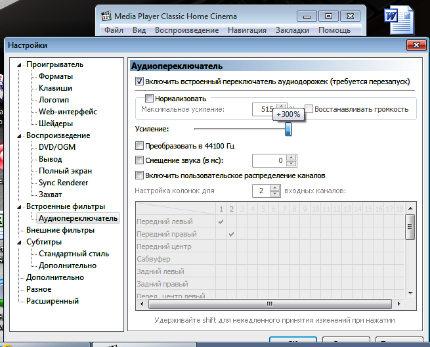Select Вывод in the settings tree
The height and width of the screenshot is (347, 430).
tap(50, 159)
